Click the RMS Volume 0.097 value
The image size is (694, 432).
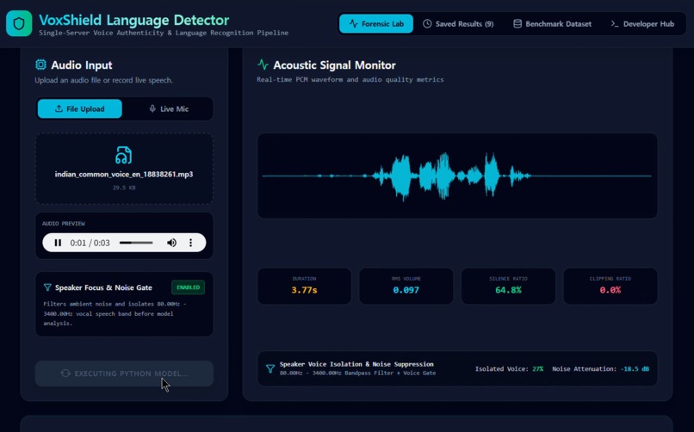coord(406,291)
